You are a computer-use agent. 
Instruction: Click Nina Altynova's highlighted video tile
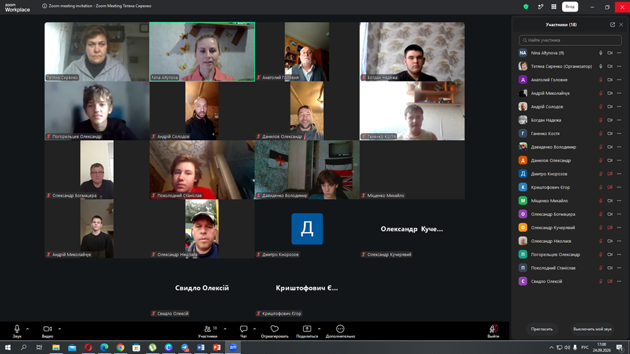202,52
